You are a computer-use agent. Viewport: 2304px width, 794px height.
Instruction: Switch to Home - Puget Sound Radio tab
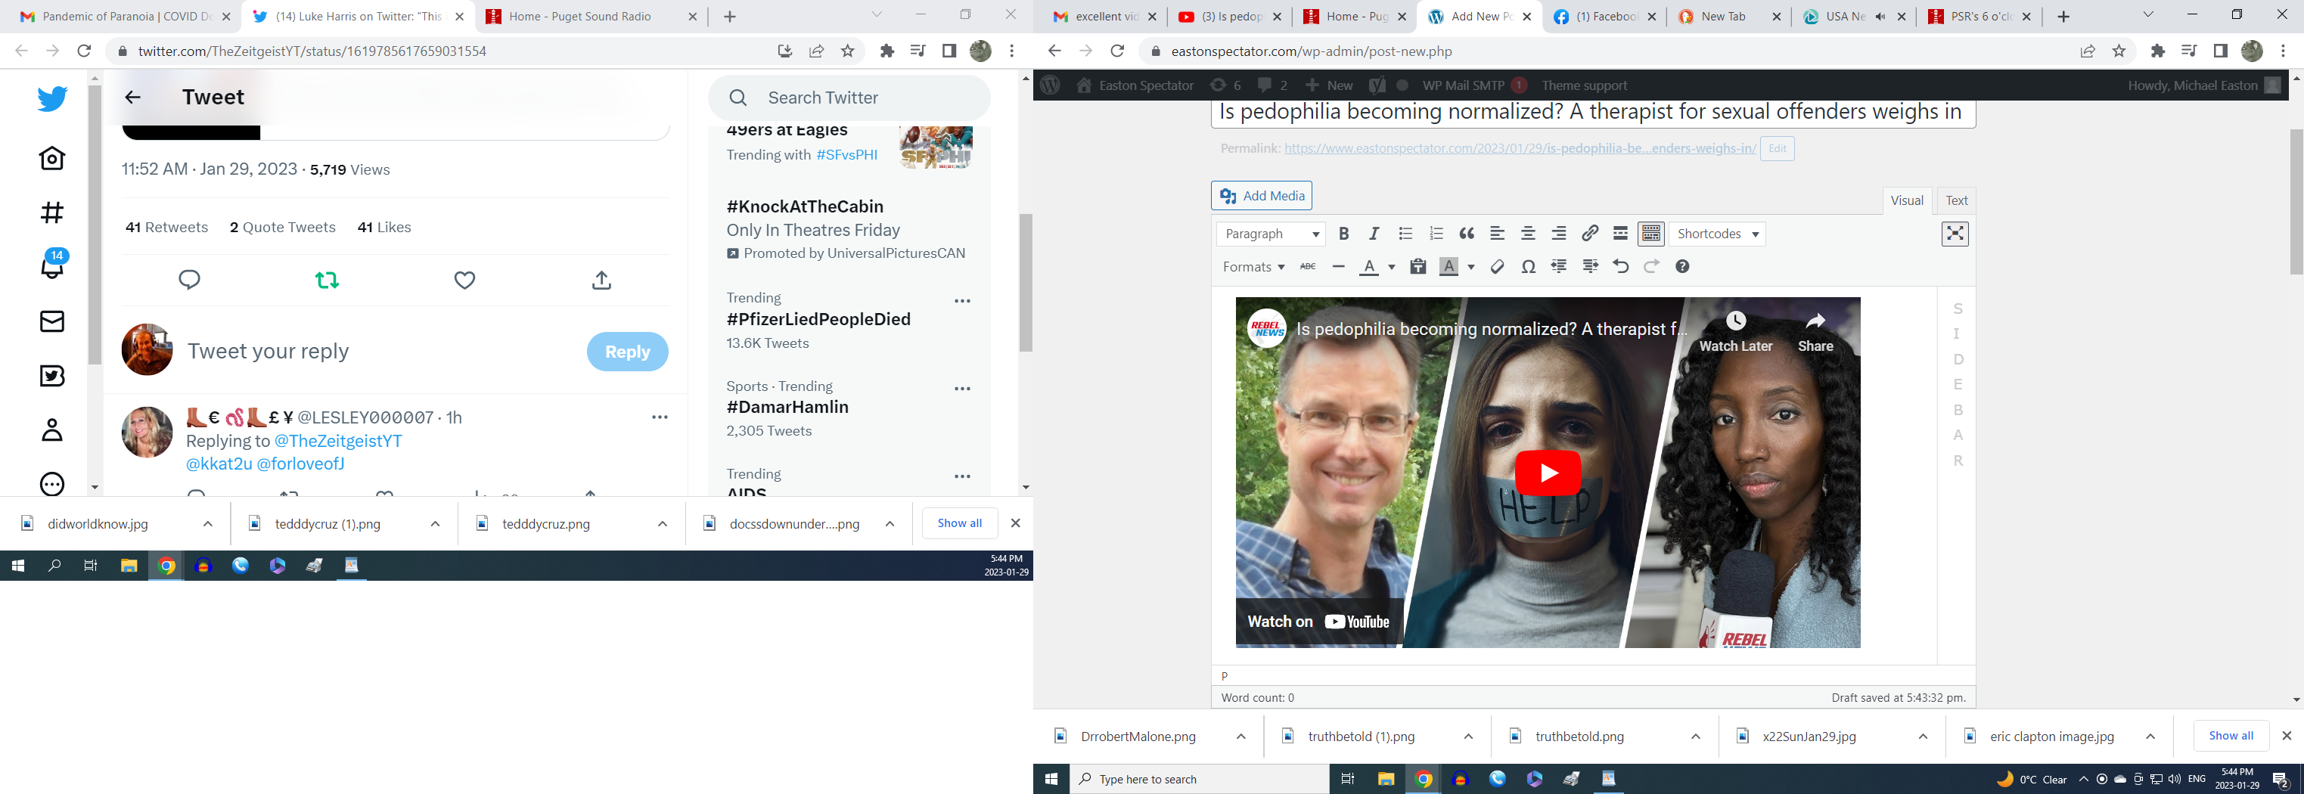tap(579, 16)
